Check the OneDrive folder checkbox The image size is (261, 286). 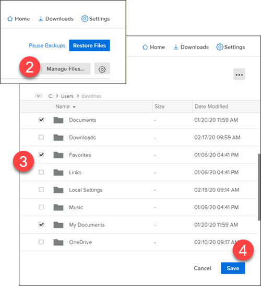(41, 242)
